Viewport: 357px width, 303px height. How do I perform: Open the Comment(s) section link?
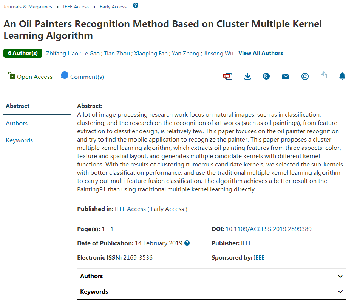87,77
